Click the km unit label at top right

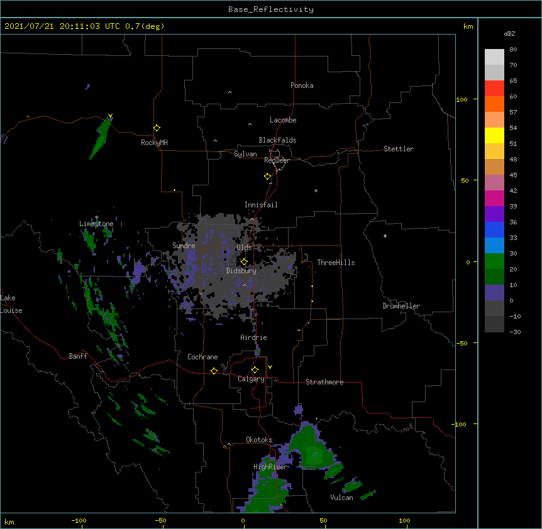pyautogui.click(x=468, y=26)
